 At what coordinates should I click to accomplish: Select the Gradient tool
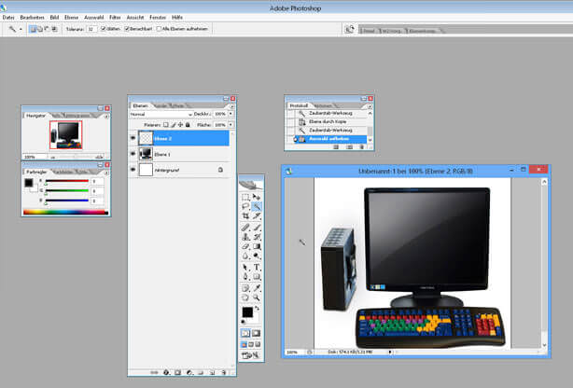257,246
